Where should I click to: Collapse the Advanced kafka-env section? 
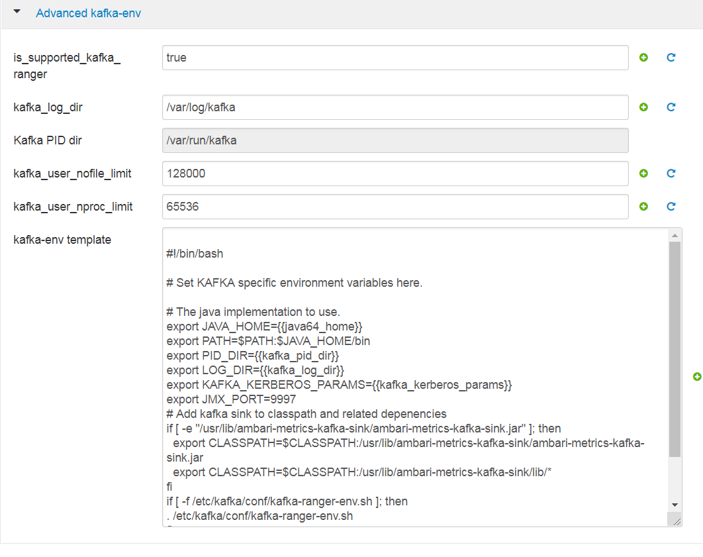(x=17, y=11)
